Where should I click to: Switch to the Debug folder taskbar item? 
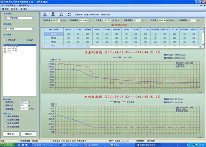tap(122, 145)
